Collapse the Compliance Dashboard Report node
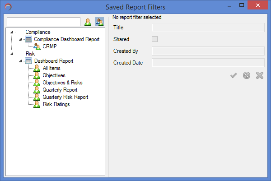271x181 pixels. pos(20,39)
